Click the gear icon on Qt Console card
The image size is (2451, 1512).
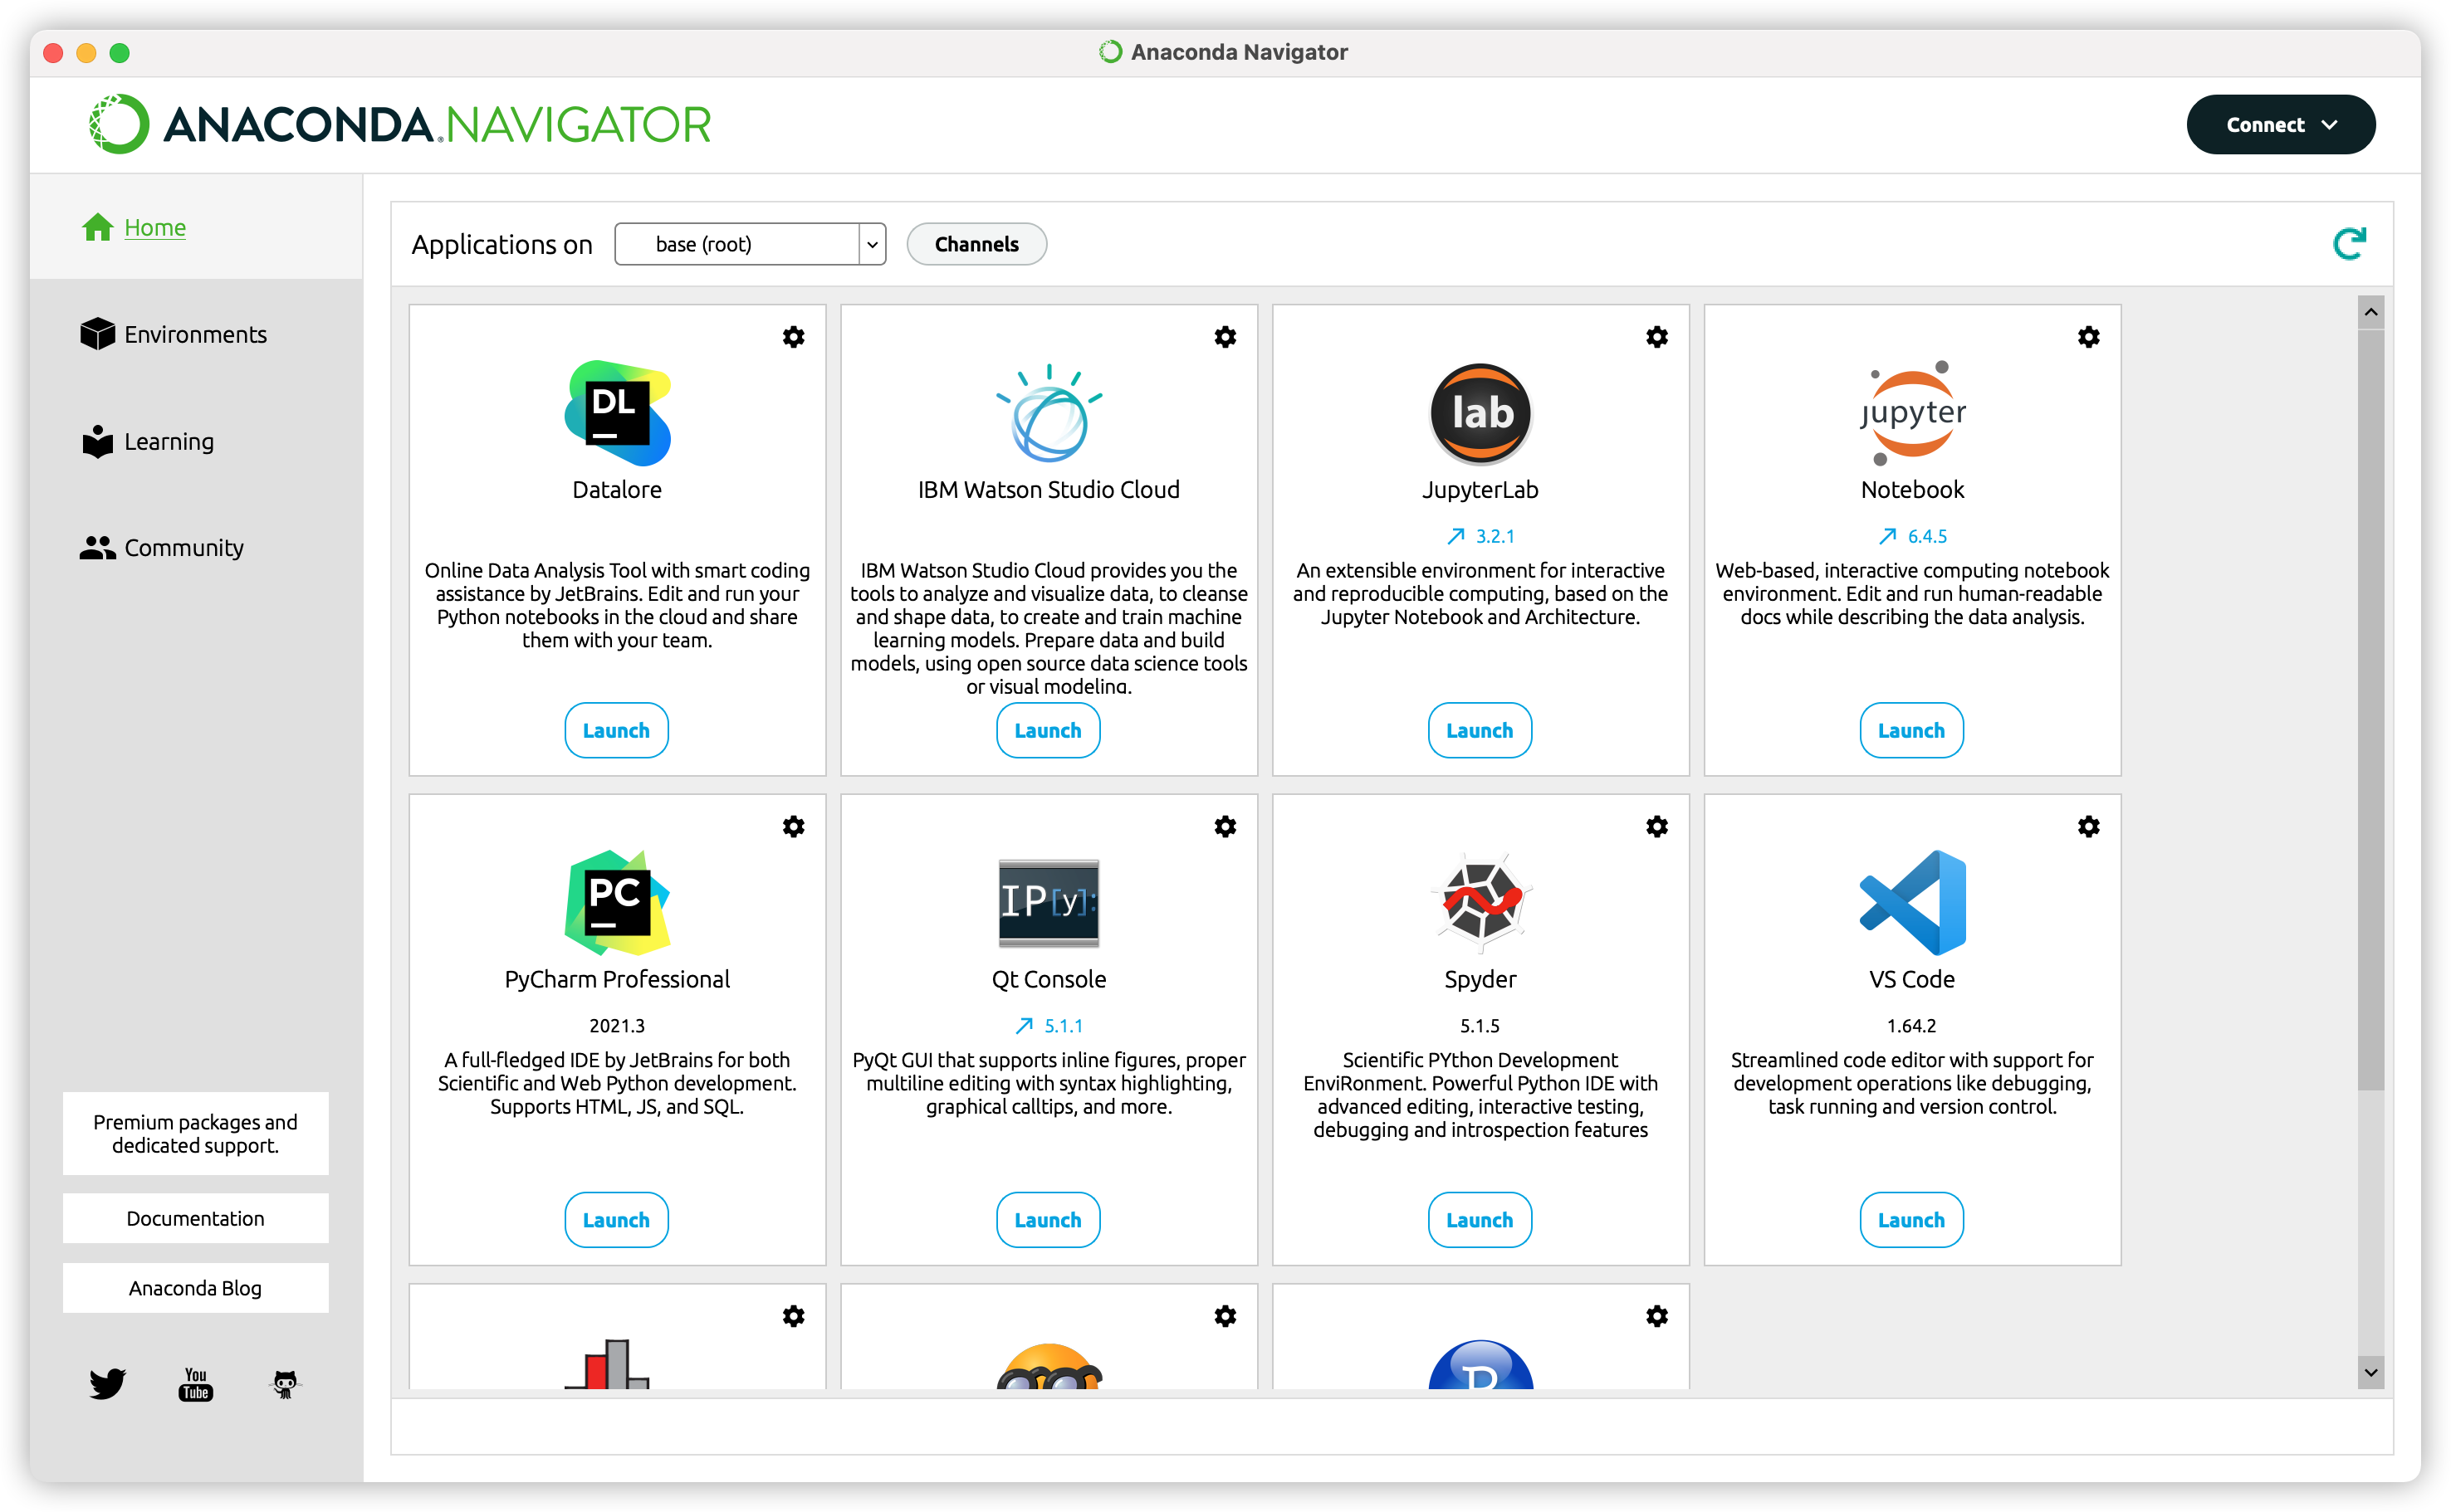(x=1225, y=826)
